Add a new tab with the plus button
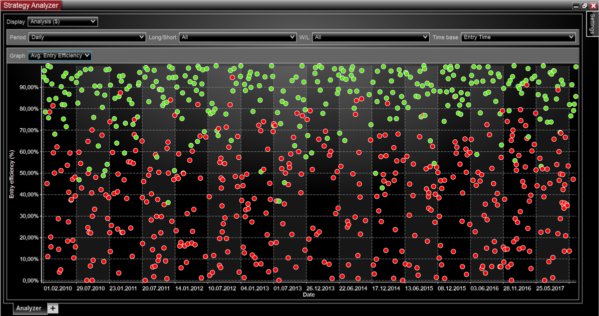Screen dimensions: 599x316 [53, 309]
